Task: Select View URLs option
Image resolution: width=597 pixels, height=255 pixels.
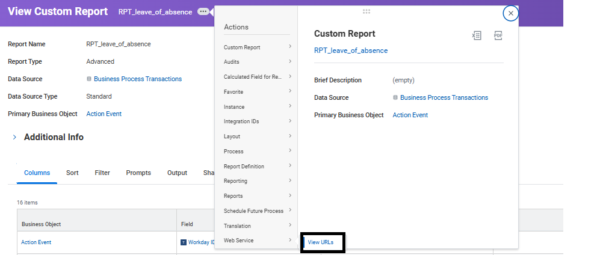Action: [321, 242]
